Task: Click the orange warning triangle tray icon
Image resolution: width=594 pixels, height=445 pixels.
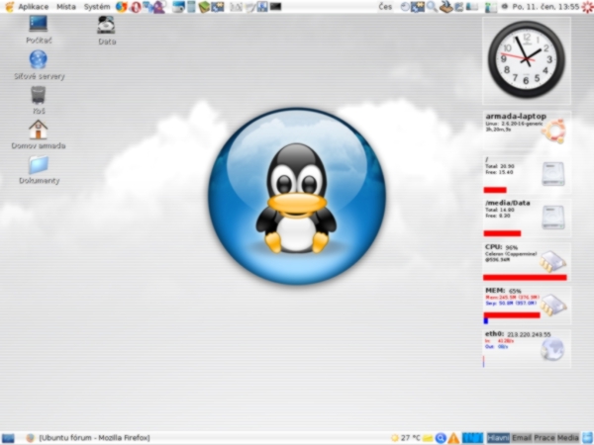Action: [453, 438]
